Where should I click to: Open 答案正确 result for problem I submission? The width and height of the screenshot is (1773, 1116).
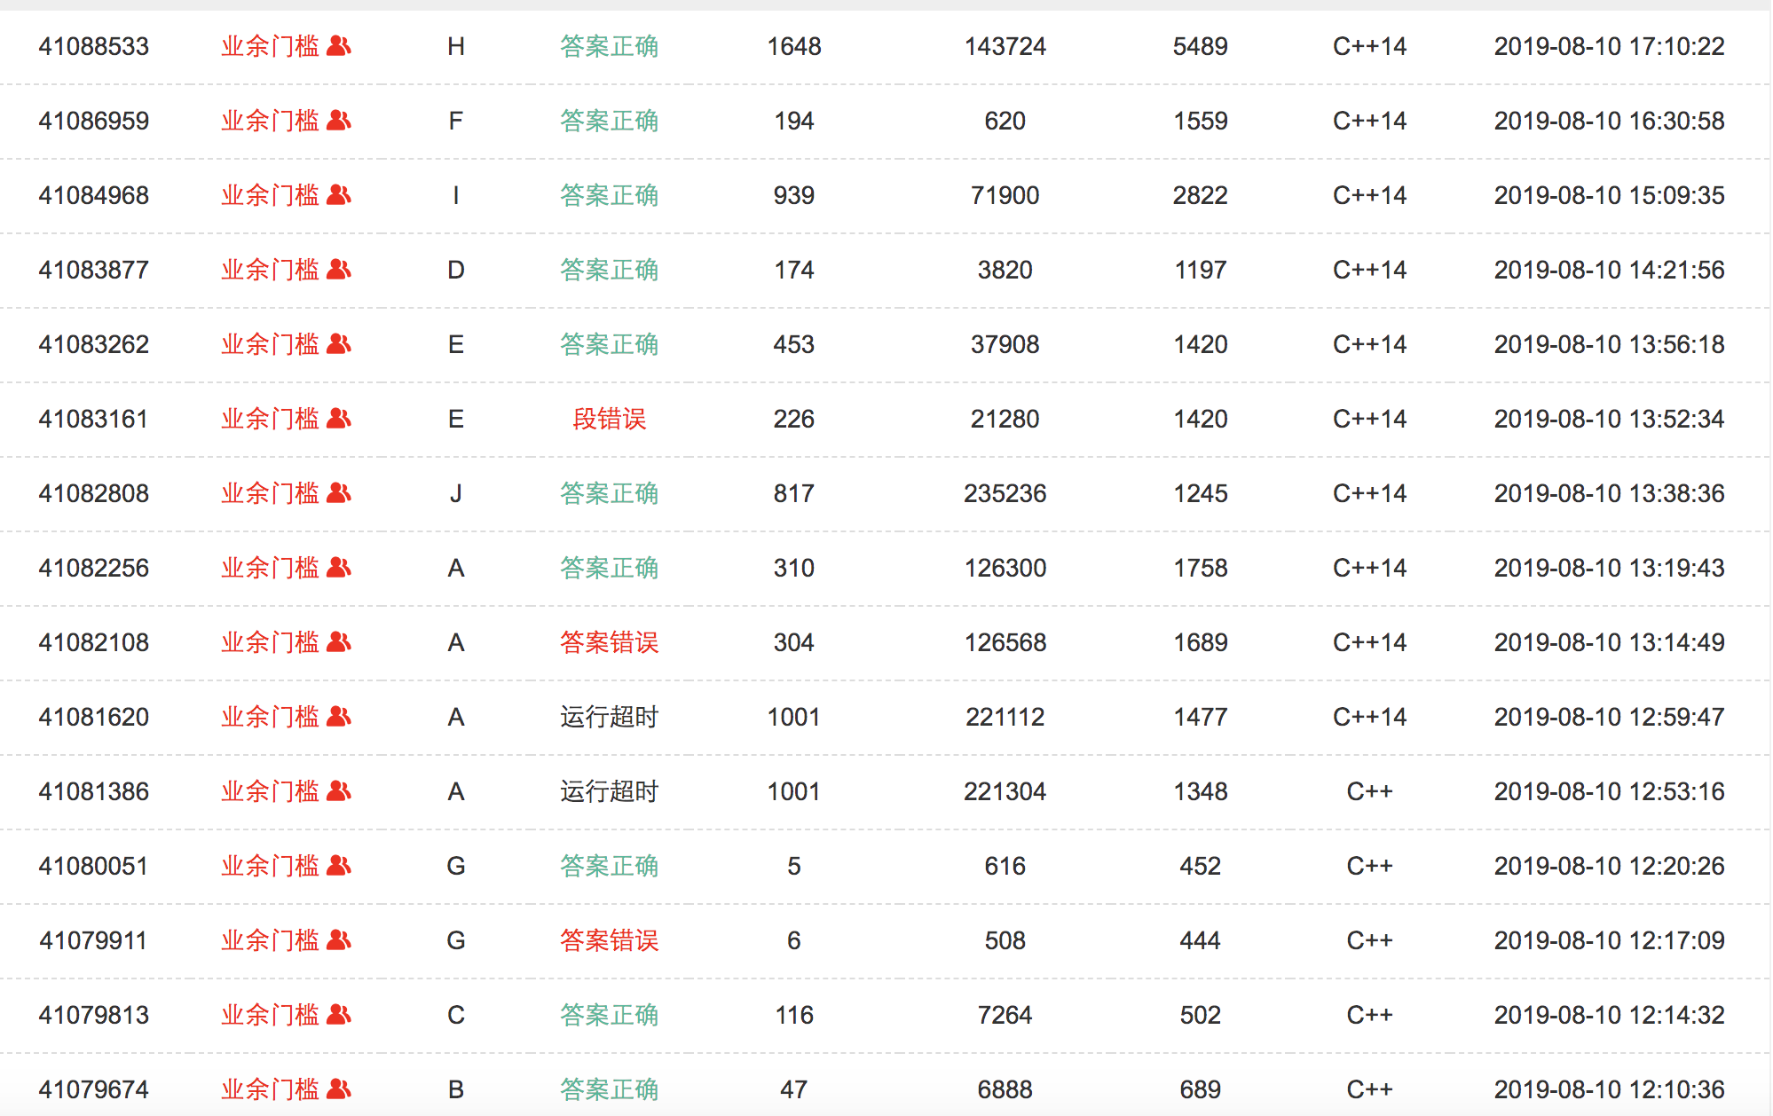point(609,195)
